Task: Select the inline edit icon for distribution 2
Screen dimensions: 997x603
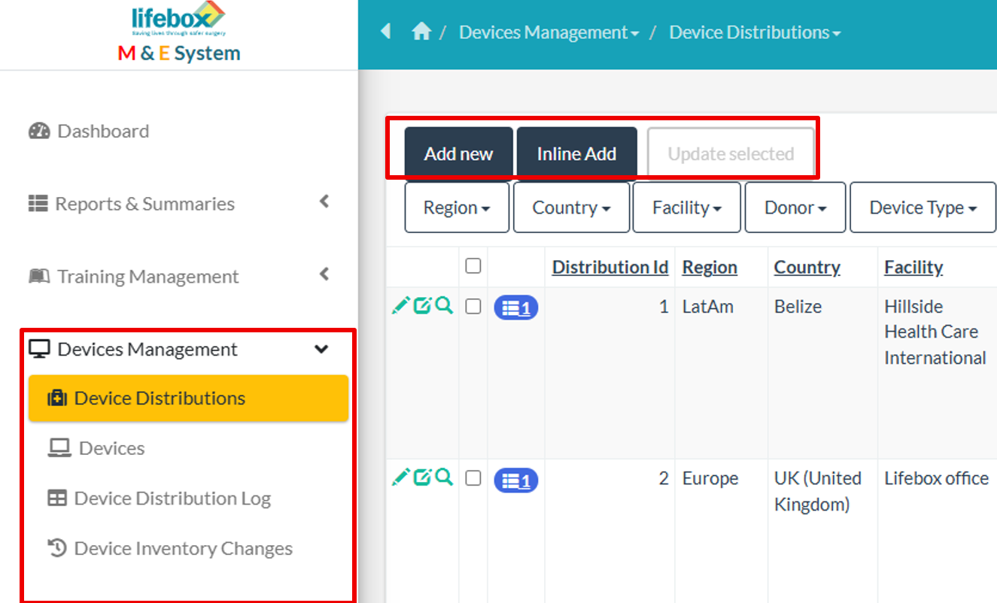Action: click(422, 477)
